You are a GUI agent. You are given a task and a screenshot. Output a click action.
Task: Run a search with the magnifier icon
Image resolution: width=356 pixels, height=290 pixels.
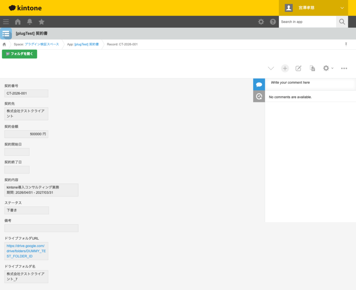342,22
